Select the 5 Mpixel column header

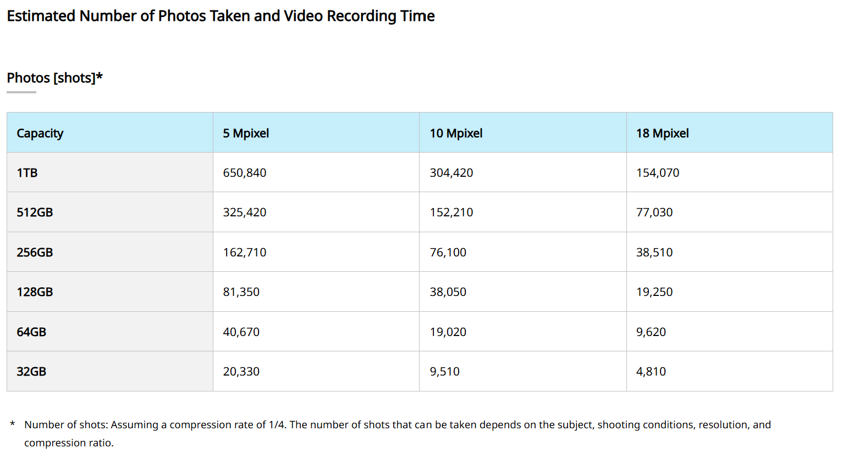[x=246, y=133]
